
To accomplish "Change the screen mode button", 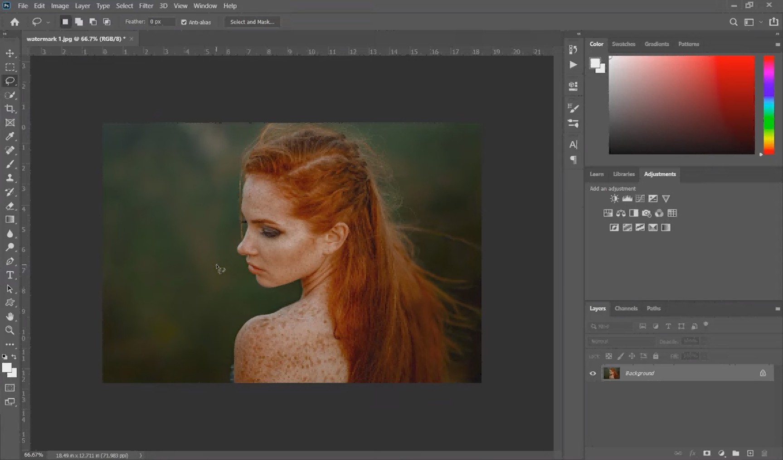I will [x=10, y=402].
